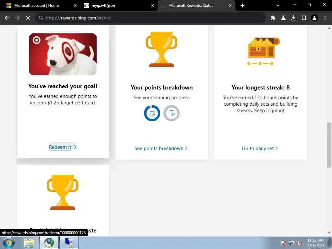This screenshot has width=332, height=249.
Task: Open See points breakdown link
Action: 161,148
